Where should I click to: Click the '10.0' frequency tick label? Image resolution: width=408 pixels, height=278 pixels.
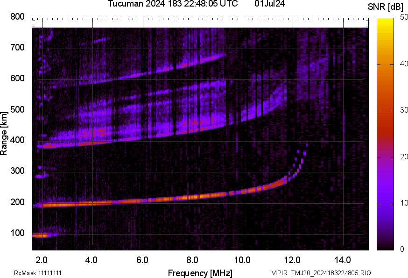coord(242,260)
